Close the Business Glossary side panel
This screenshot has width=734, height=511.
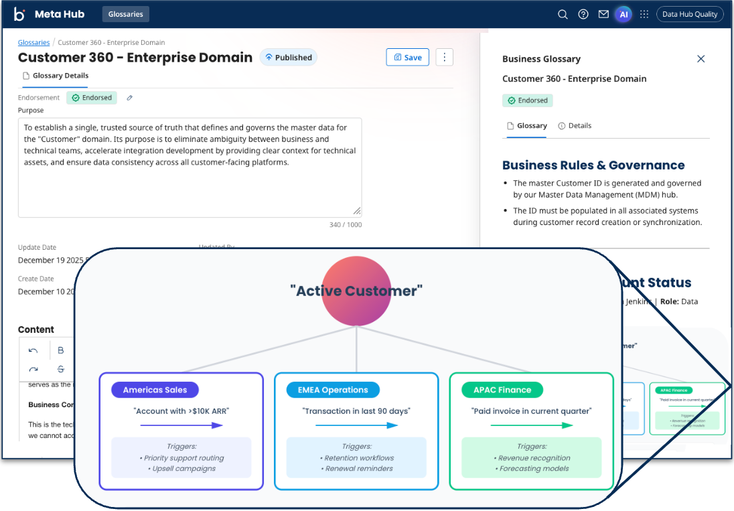click(x=701, y=59)
